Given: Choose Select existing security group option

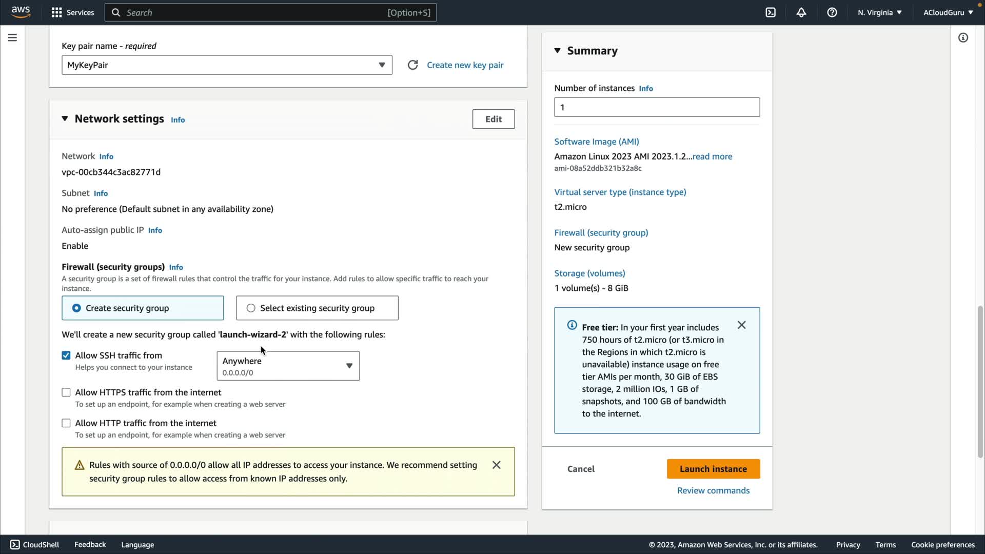Looking at the screenshot, I should point(251,308).
